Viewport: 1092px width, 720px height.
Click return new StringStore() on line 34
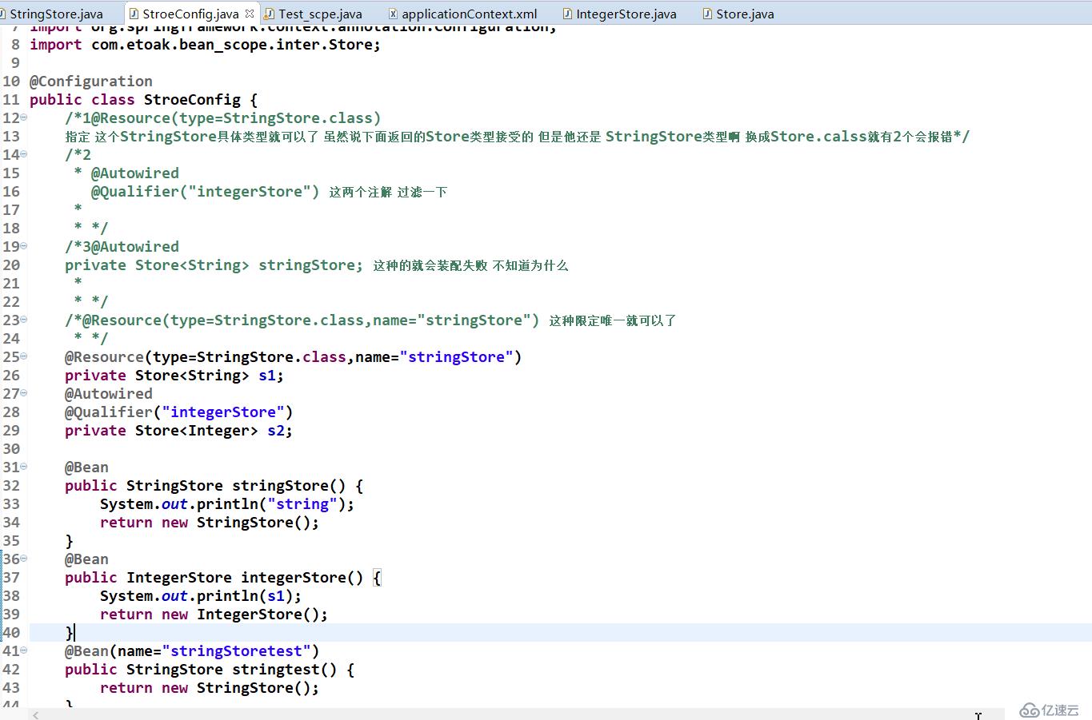210,523
